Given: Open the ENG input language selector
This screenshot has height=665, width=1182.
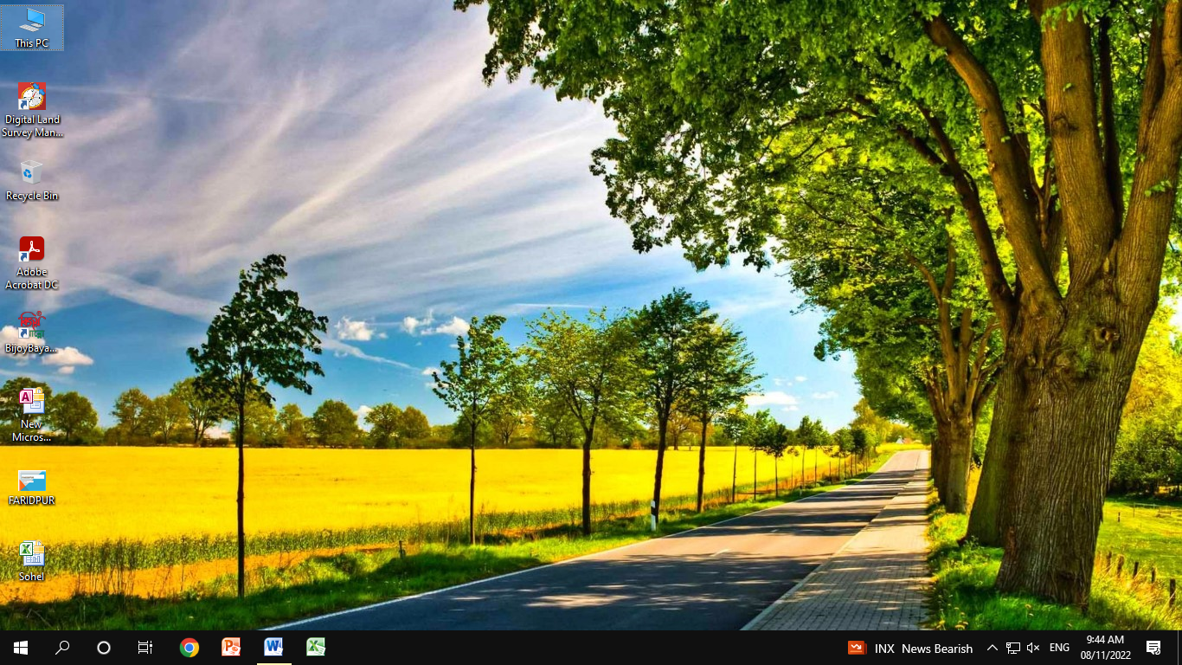Looking at the screenshot, I should click(x=1059, y=648).
